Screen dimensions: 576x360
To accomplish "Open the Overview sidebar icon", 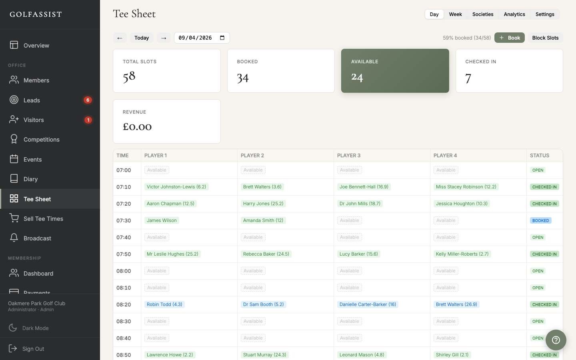I will 14,45.
